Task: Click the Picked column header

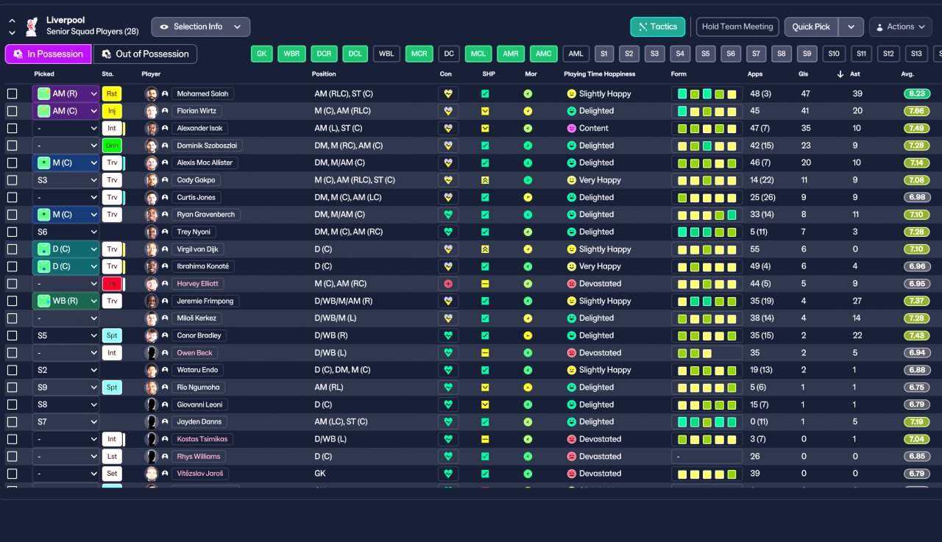Action: (44, 74)
